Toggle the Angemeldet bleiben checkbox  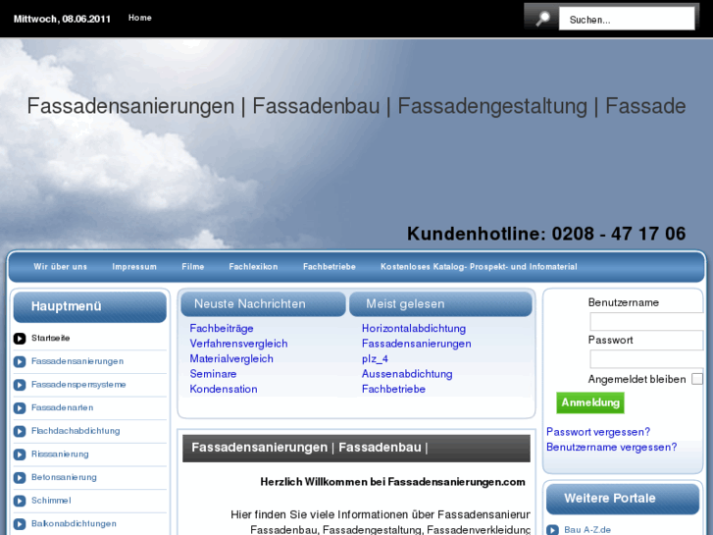click(697, 379)
